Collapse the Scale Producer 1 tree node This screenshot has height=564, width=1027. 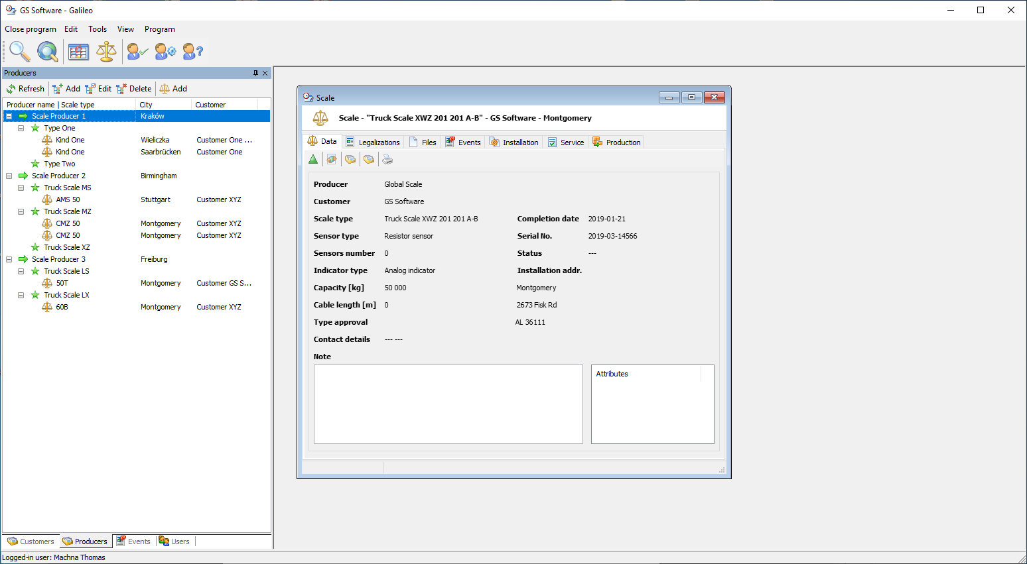pyautogui.click(x=9, y=116)
